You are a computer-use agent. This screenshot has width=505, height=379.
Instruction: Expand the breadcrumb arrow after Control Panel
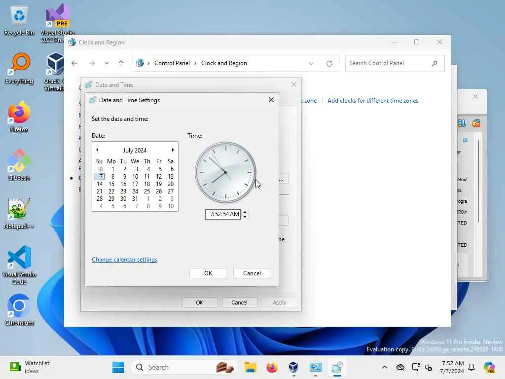pyautogui.click(x=195, y=63)
